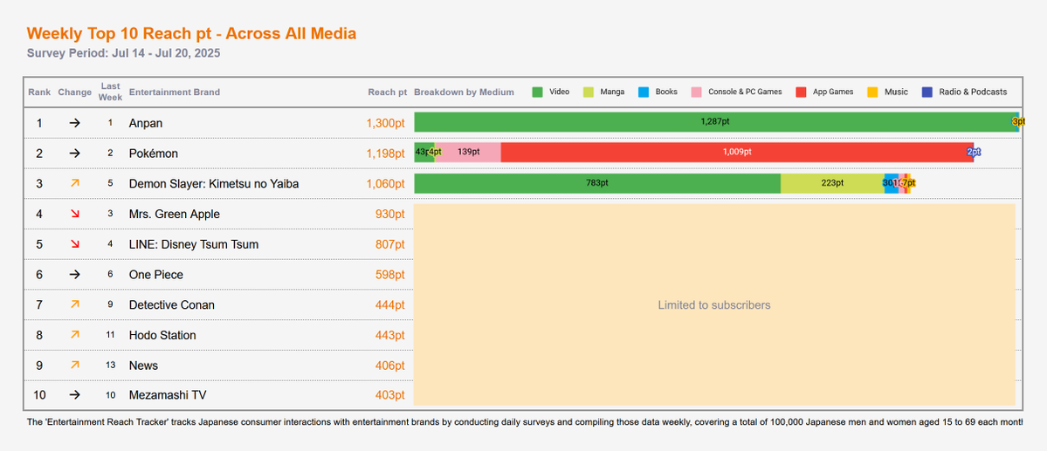This screenshot has height=451, width=1047.
Task: Click the Last Week column header
Action: pos(111,92)
